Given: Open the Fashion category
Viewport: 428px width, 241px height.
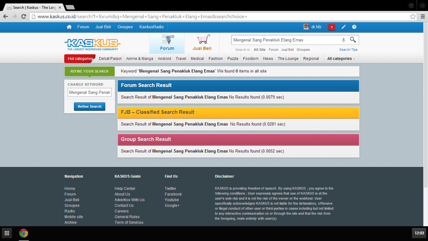Looking at the screenshot, I should click(216, 59).
